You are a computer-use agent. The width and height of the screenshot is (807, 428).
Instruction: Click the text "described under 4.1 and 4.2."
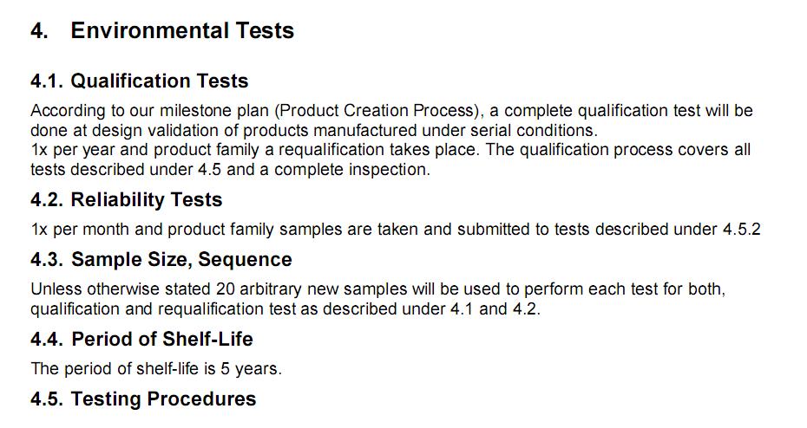pyautogui.click(x=443, y=309)
